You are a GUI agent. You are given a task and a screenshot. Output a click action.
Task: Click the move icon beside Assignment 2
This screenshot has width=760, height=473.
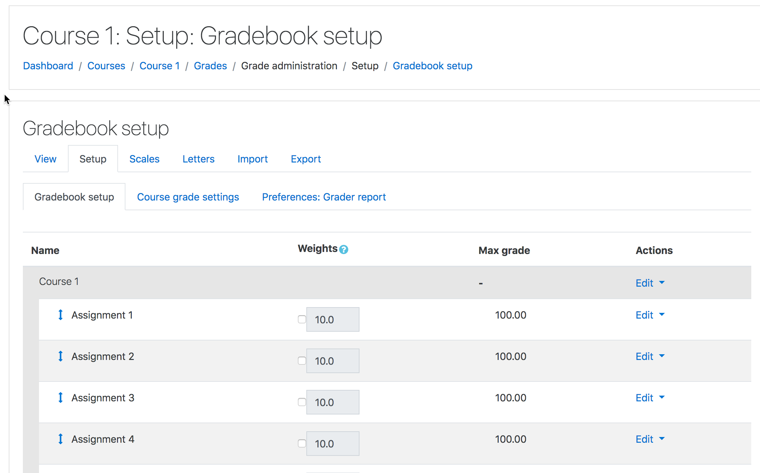pos(61,356)
